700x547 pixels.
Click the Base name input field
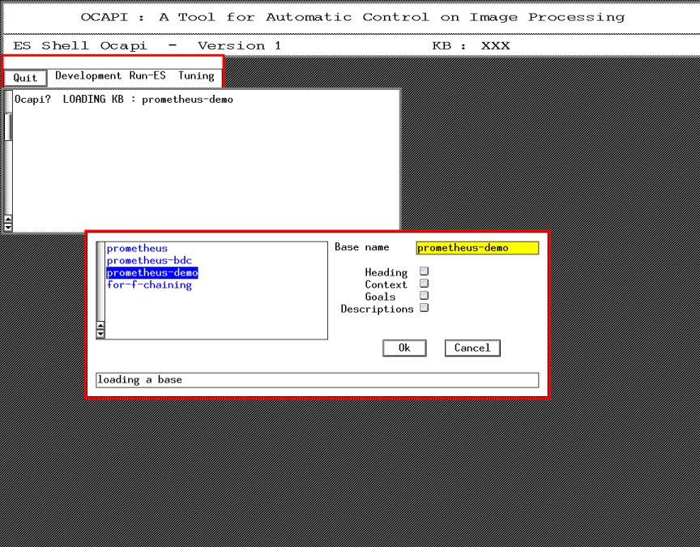click(477, 248)
